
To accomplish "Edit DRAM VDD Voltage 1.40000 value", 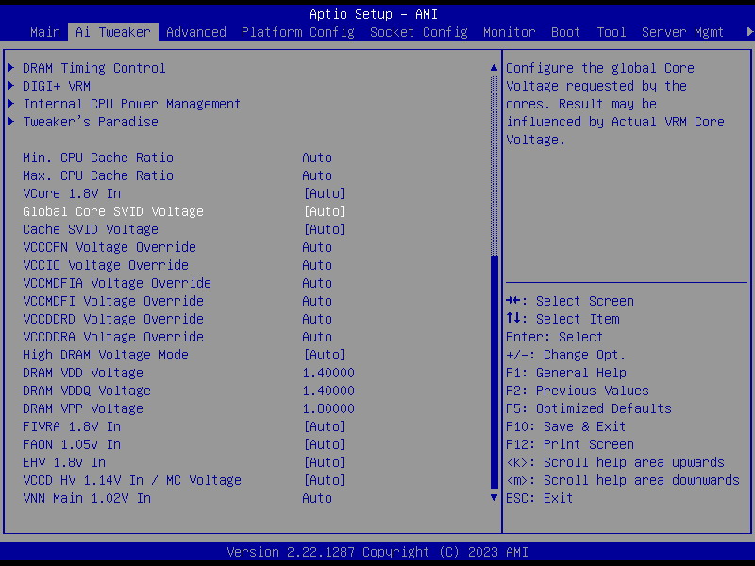I will coord(328,373).
